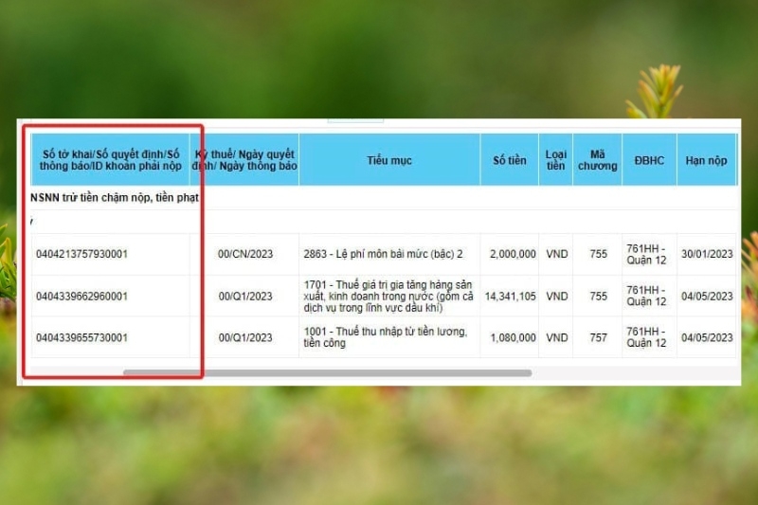Click the 'Hạn nộp' column header
758x505 pixels.
click(x=706, y=160)
